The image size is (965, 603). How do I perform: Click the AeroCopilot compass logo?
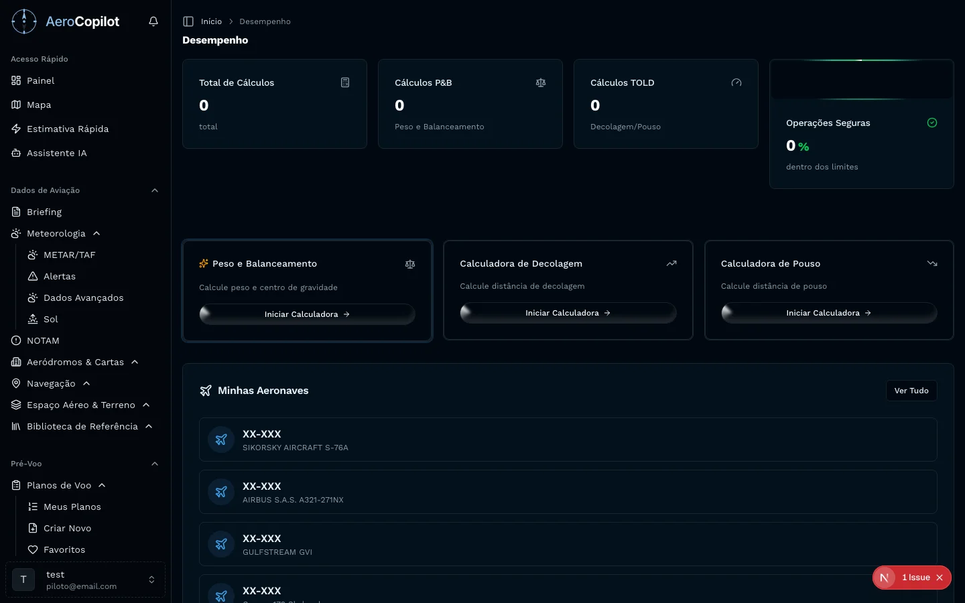24,21
